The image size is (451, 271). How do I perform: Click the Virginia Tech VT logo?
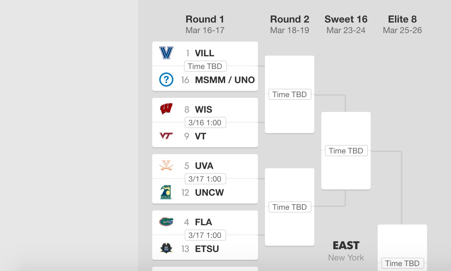click(x=166, y=136)
